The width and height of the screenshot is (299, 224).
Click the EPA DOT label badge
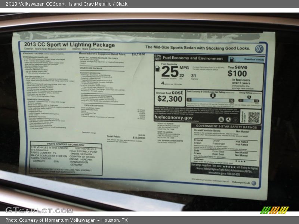[x=158, y=57]
